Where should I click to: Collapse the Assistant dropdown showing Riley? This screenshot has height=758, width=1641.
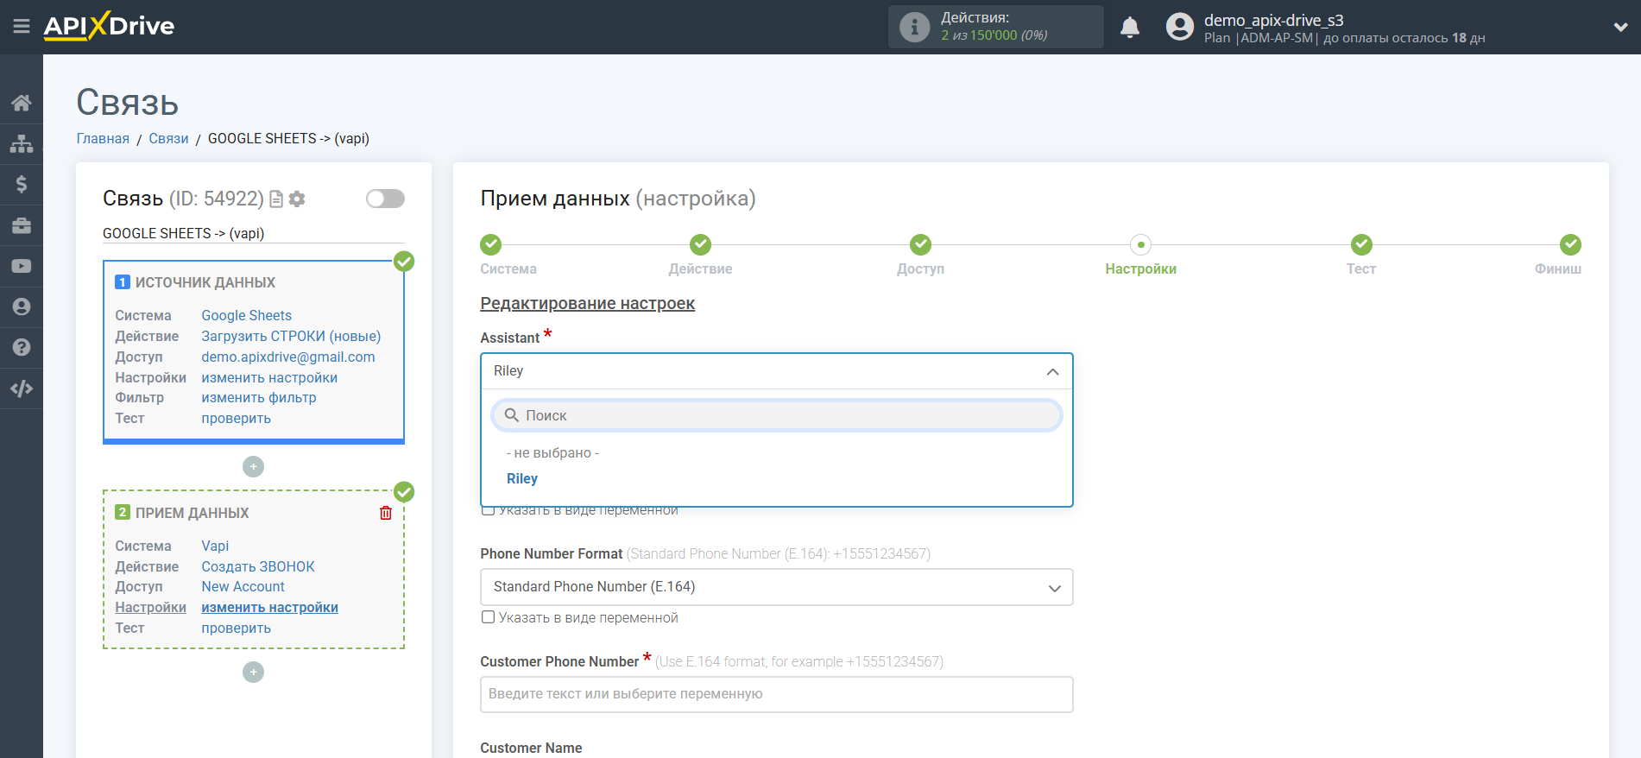point(776,371)
